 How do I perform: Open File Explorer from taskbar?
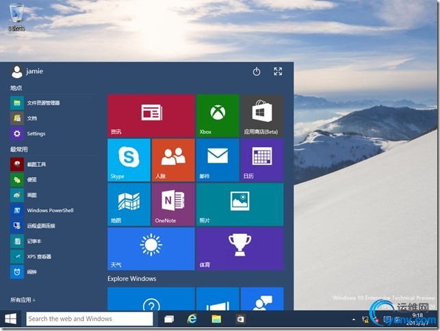[x=216, y=319]
